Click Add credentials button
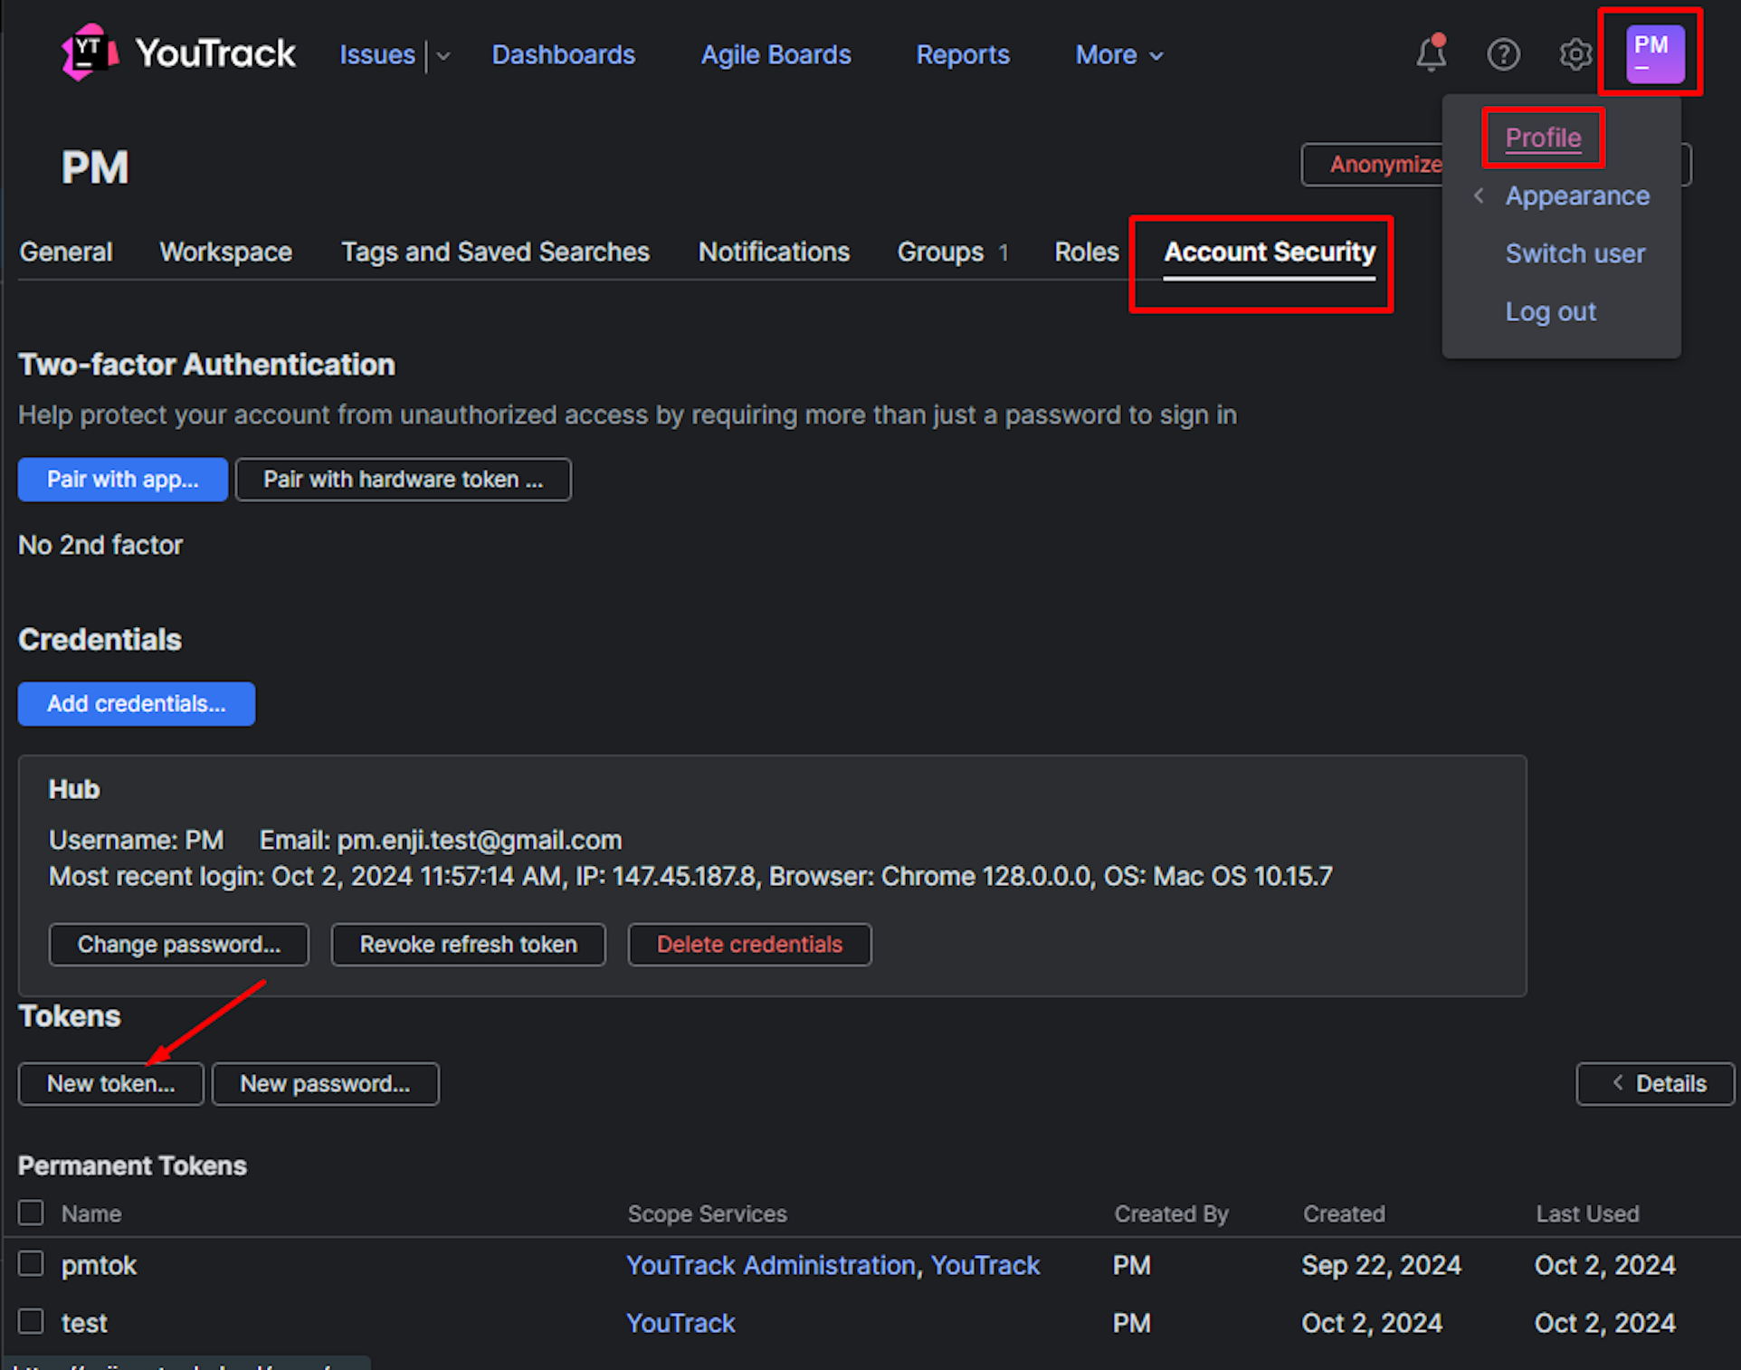1741x1370 pixels. pos(136,703)
